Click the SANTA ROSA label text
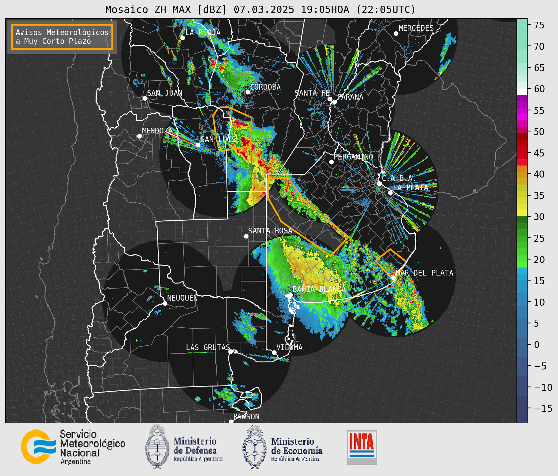 (270, 231)
